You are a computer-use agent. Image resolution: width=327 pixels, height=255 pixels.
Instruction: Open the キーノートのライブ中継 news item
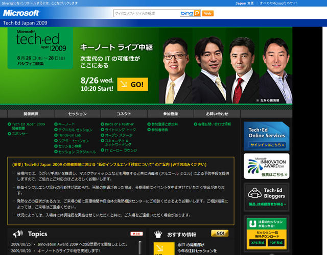(x=68, y=251)
